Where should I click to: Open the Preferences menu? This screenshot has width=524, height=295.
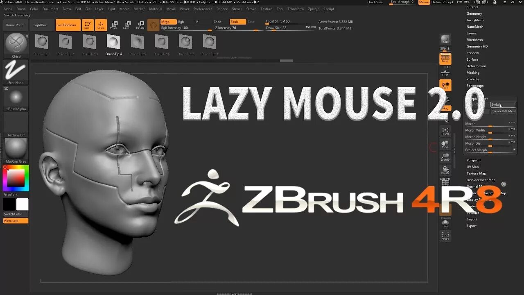click(203, 9)
